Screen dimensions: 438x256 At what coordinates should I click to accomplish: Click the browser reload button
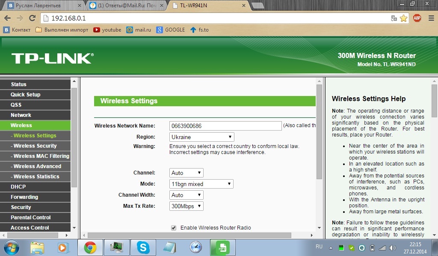(x=32, y=18)
